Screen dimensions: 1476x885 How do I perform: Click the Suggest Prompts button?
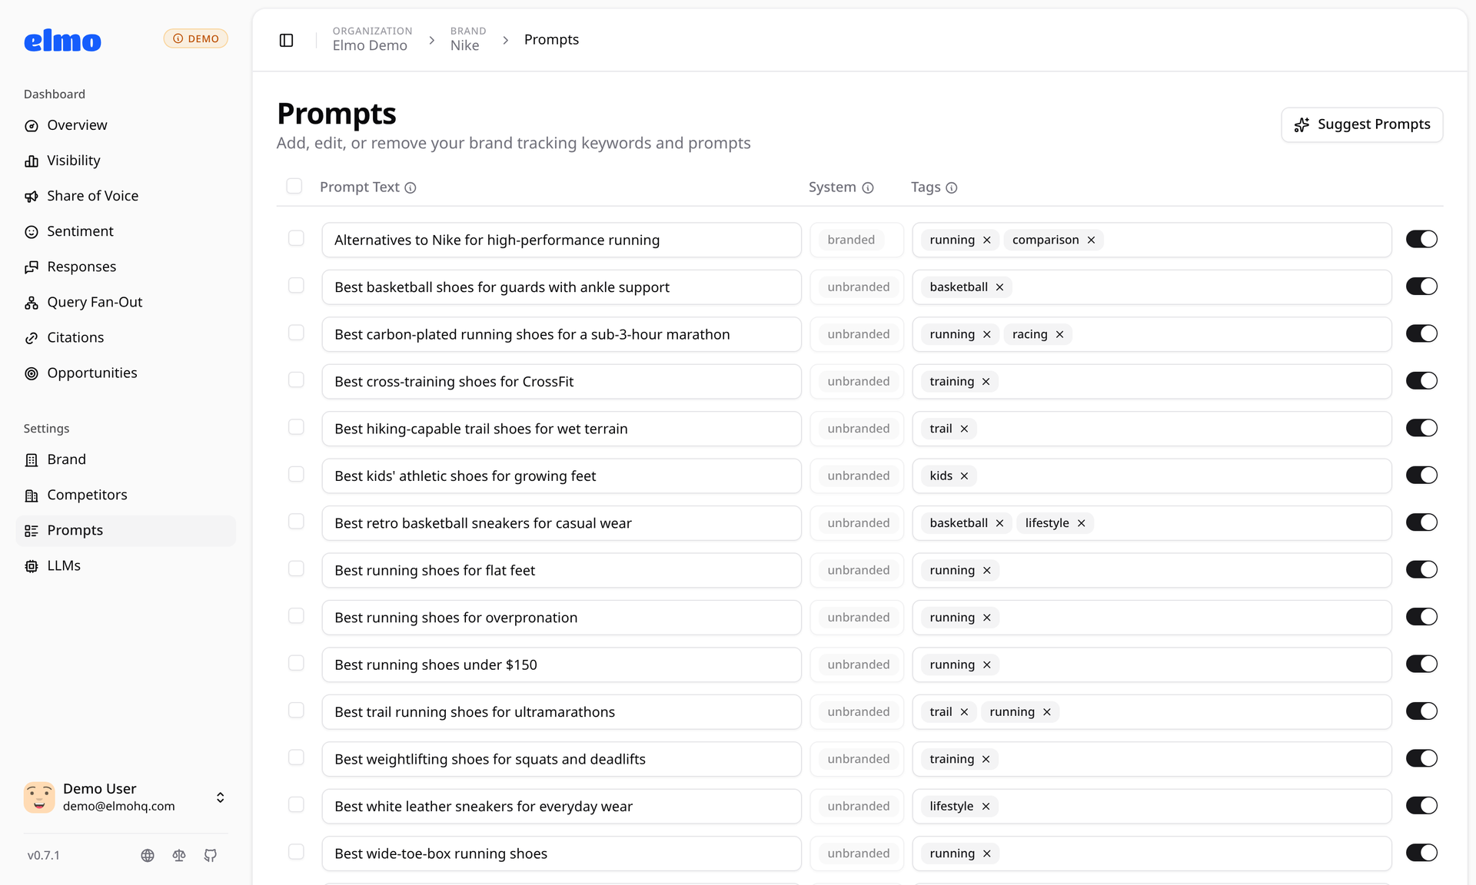1361,124
